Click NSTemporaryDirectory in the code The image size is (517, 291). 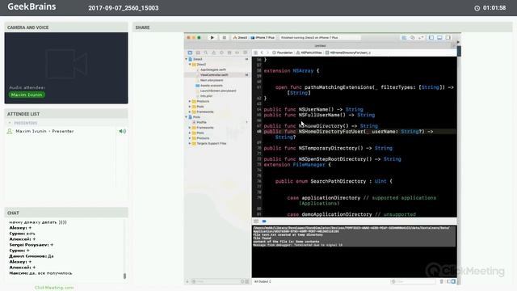point(329,148)
